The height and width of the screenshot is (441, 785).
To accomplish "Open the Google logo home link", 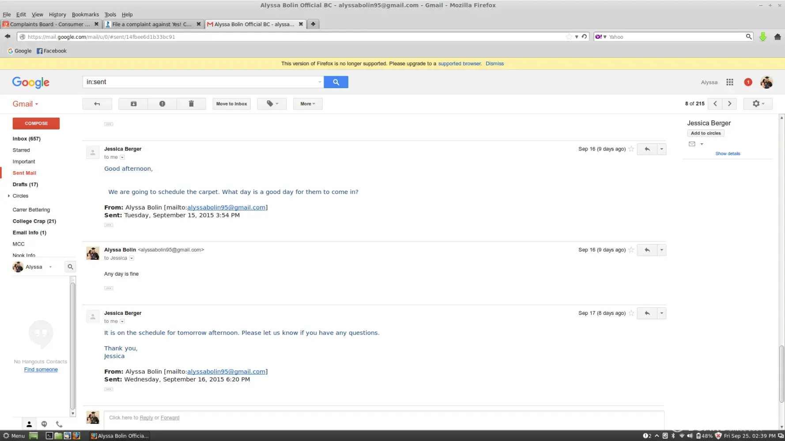I will coord(31,82).
